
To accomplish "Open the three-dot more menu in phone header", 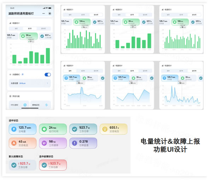I will coord(43,13).
